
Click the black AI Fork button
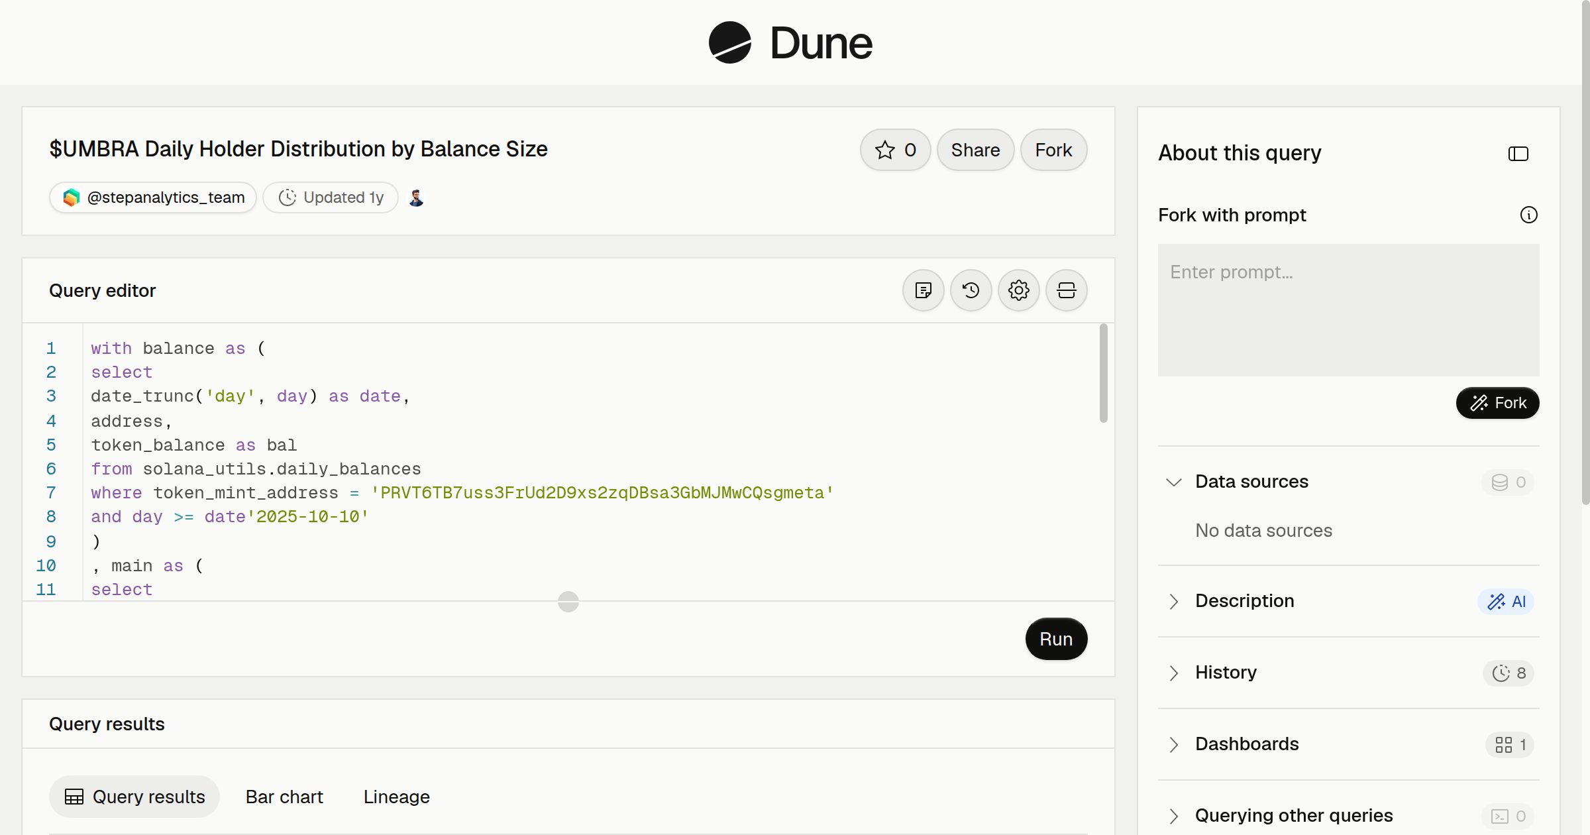[x=1497, y=403]
